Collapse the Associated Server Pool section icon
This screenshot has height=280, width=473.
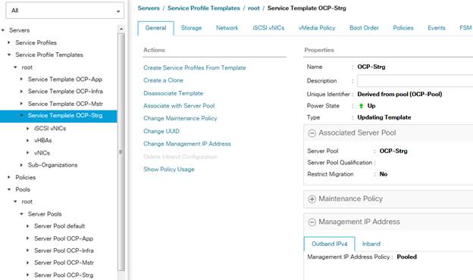coord(312,133)
